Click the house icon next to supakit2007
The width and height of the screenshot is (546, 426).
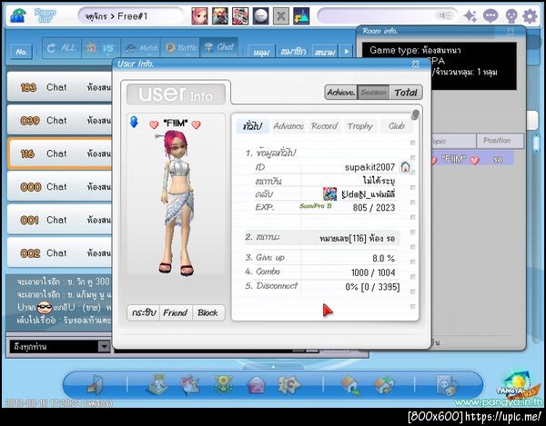pyautogui.click(x=405, y=167)
